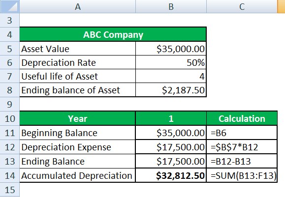
Task: Click the Select All corner triangle
Action: (9, 6)
